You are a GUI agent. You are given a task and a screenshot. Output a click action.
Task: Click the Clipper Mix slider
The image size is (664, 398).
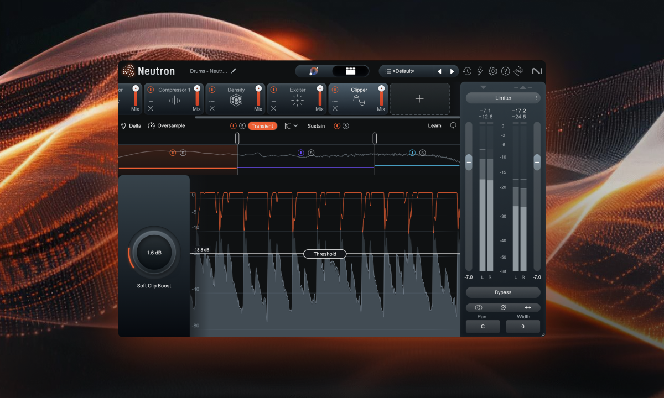coord(381,96)
